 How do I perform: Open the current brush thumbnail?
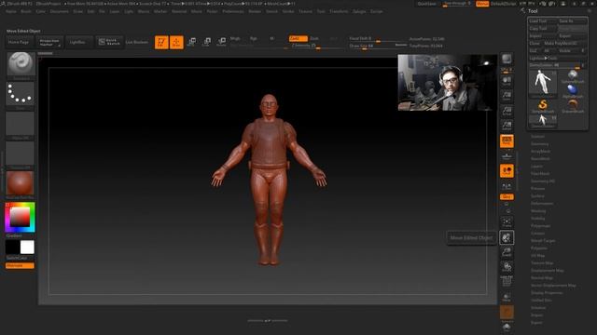21,64
